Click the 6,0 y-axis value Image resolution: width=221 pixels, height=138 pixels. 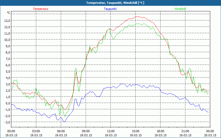[8, 65]
